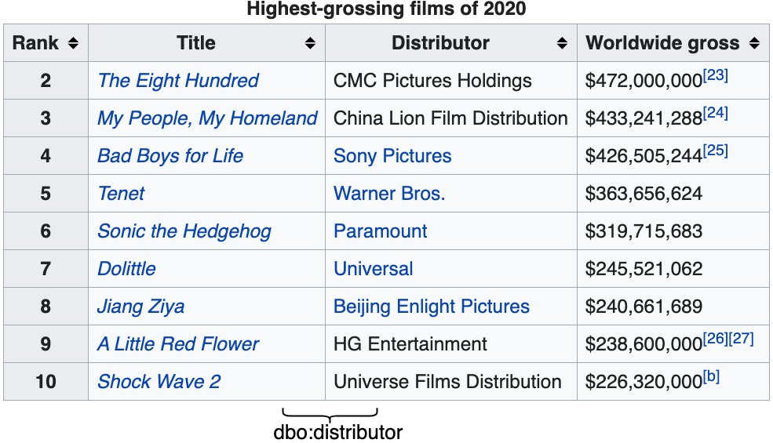The width and height of the screenshot is (773, 443).
Task: Sort by Distributor using sort arrows
Action: [x=562, y=44]
